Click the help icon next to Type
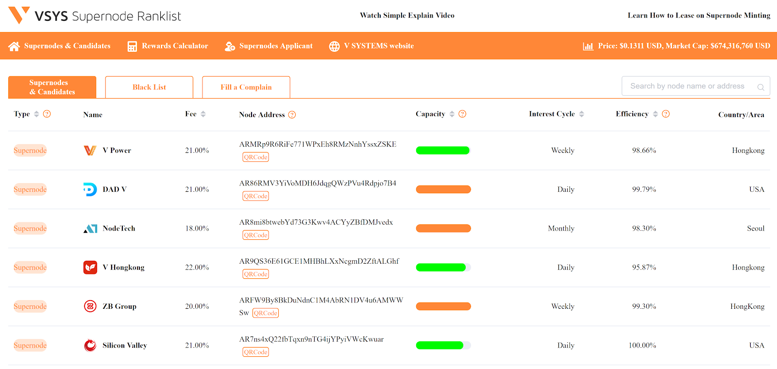The height and width of the screenshot is (369, 777). [x=47, y=114]
